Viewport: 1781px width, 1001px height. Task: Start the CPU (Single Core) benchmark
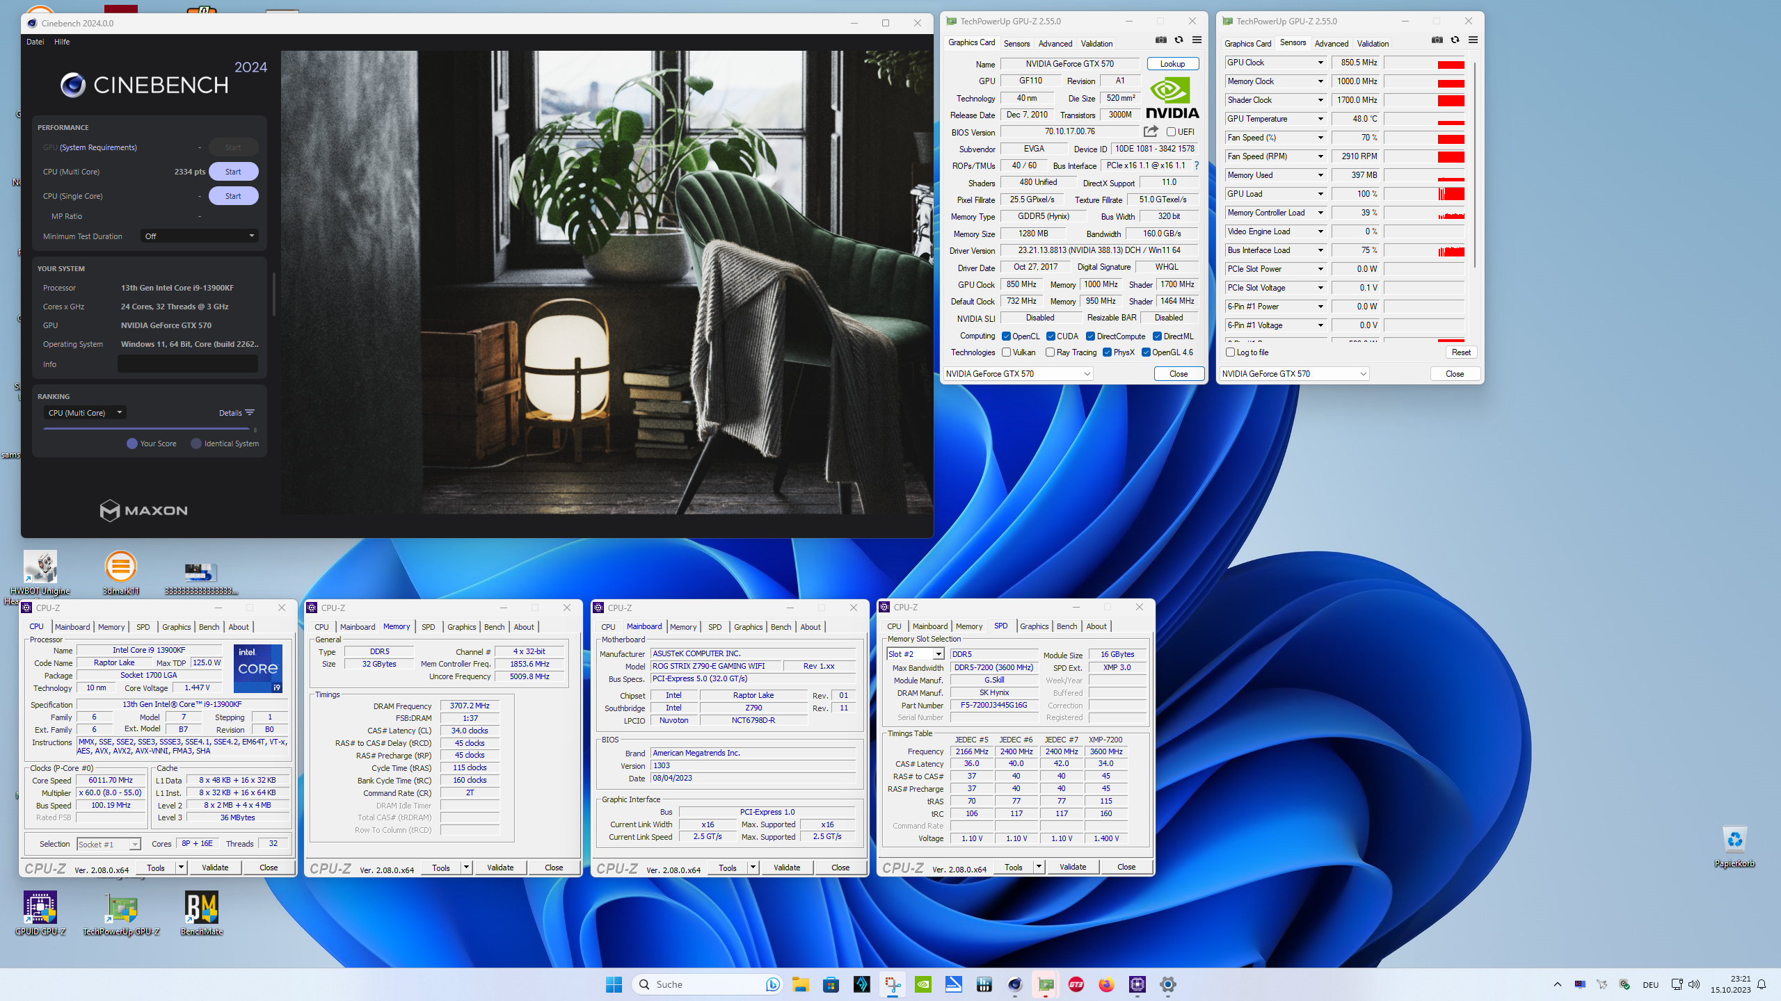[x=233, y=196]
